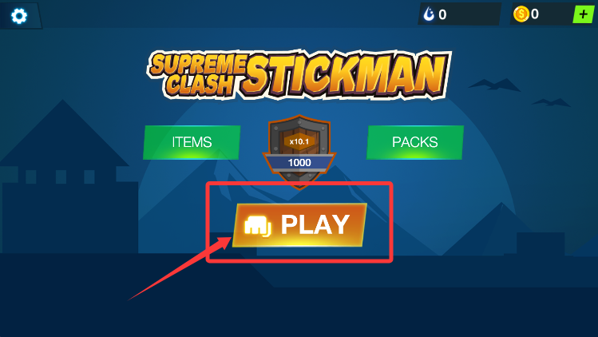
Task: Start the game with the PLAY button
Action: 299,225
